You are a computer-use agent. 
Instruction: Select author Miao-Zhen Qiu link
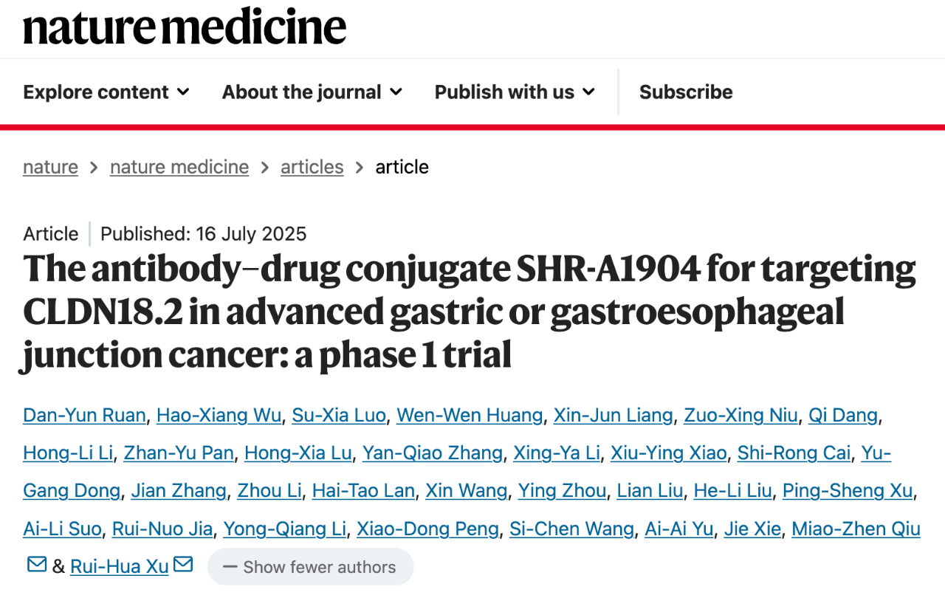click(x=856, y=529)
